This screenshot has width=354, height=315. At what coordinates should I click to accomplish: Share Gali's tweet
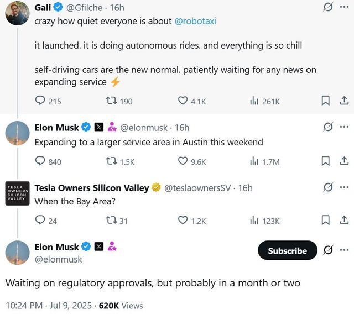pyautogui.click(x=343, y=101)
